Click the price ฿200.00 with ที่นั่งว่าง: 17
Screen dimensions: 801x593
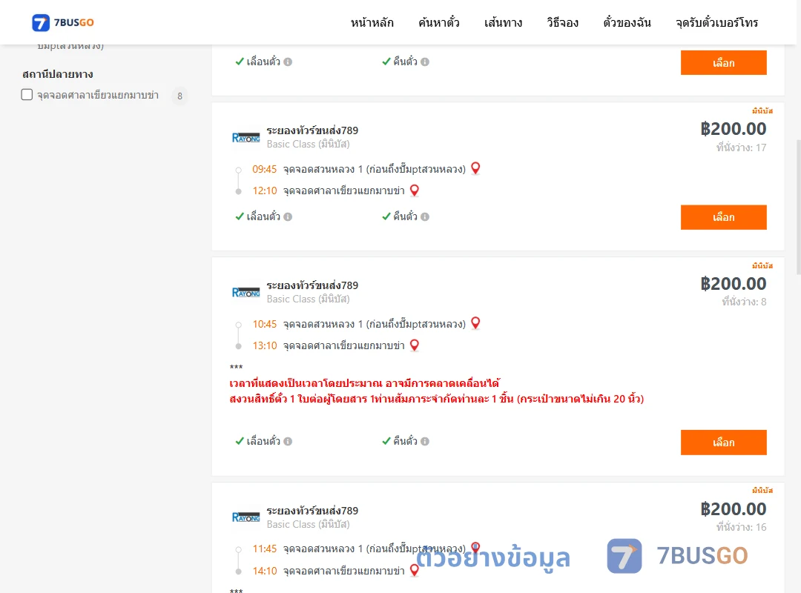click(733, 129)
